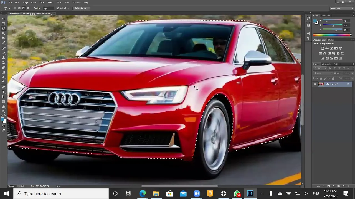Select the History Brush tool
This screenshot has width=355, height=199.
(x=4, y=63)
